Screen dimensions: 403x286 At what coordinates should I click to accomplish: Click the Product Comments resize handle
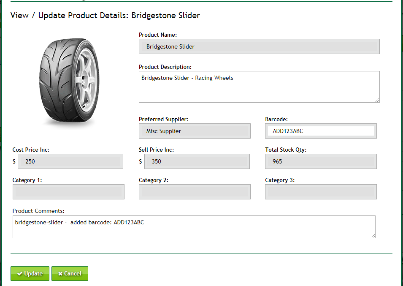point(373,236)
